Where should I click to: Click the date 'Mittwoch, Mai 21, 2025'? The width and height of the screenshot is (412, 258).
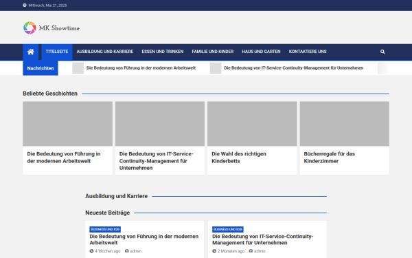(47, 6)
